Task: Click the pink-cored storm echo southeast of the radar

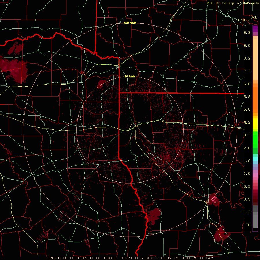Action: pos(214,200)
